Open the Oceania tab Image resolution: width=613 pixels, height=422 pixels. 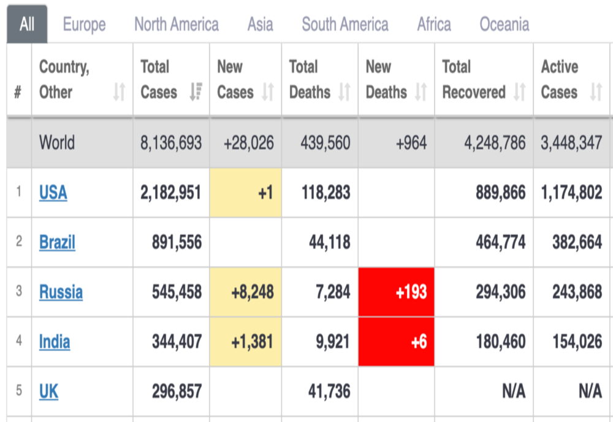(x=504, y=25)
